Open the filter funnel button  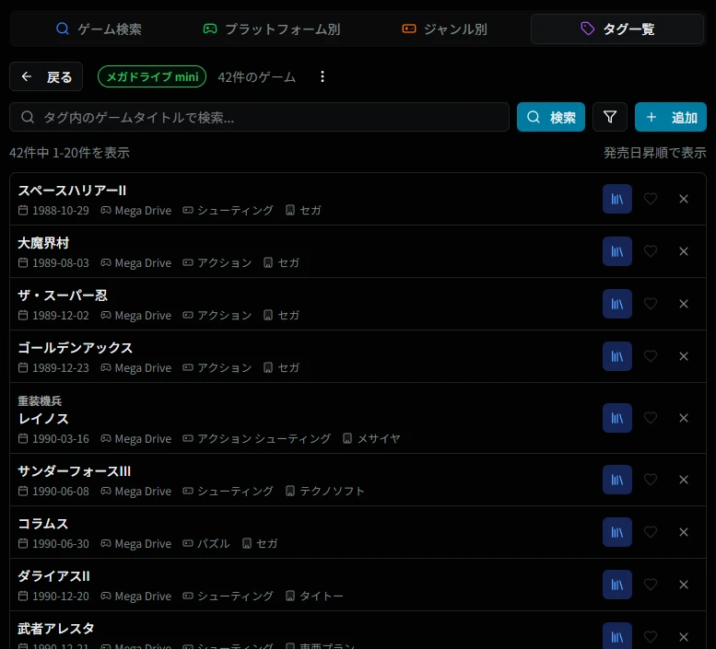point(610,117)
